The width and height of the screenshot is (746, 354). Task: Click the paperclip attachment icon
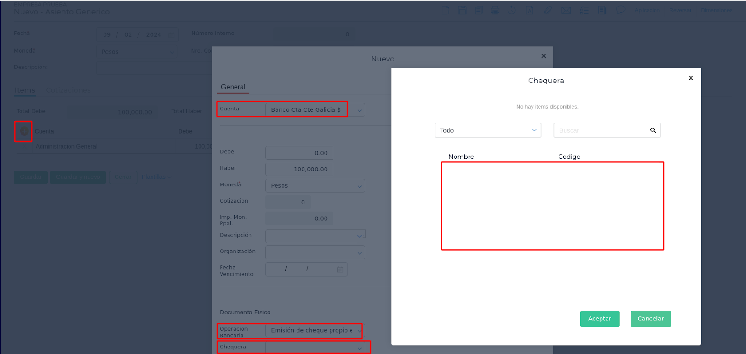547,10
